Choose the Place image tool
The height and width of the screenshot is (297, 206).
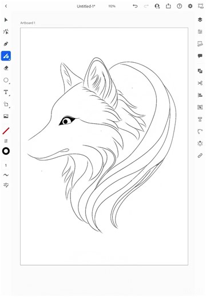pos(6,116)
